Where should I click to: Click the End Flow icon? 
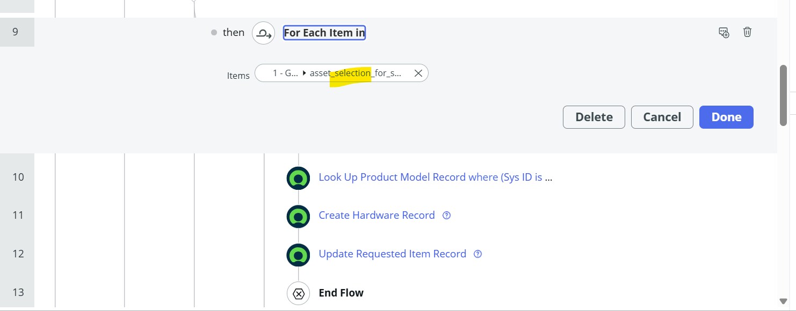tap(298, 293)
